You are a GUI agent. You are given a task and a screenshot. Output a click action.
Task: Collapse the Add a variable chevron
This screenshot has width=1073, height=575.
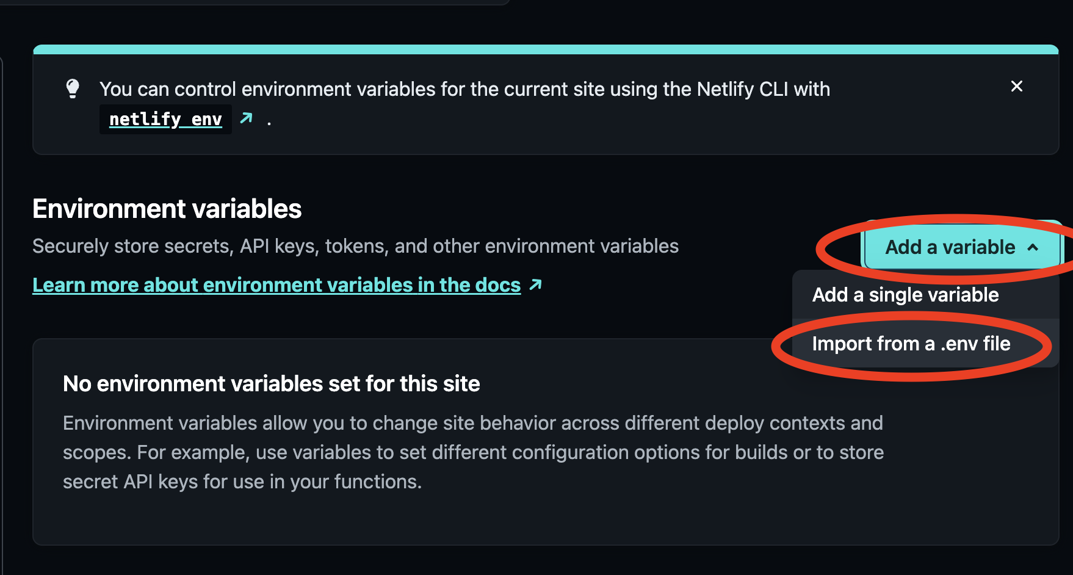click(x=1033, y=247)
